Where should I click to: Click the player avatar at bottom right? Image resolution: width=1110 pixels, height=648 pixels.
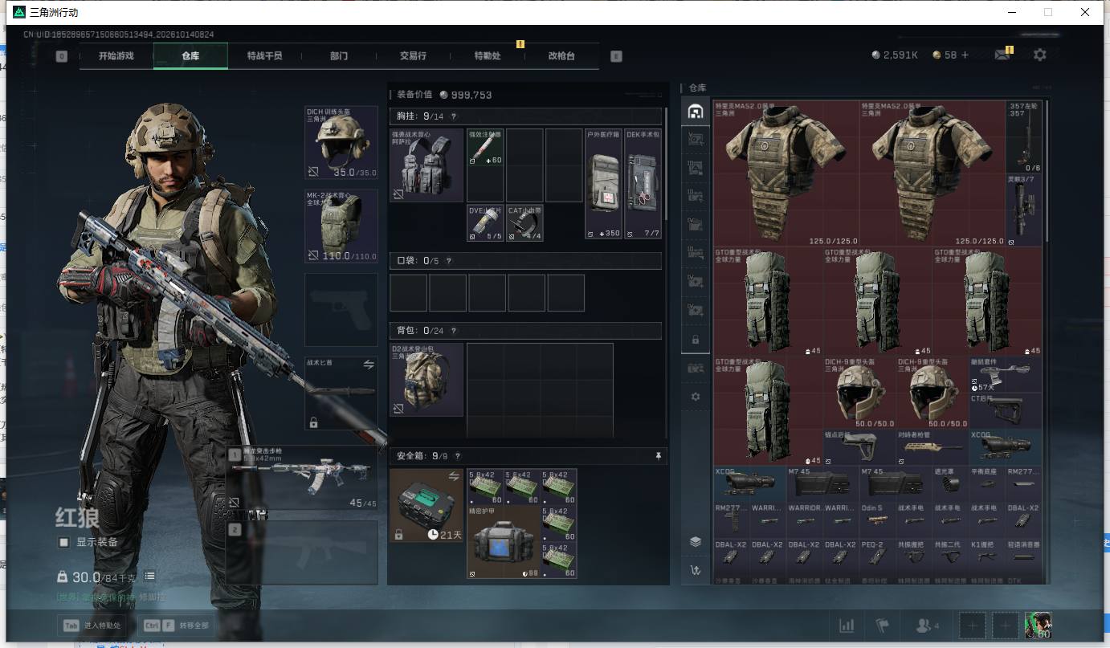coord(1038,625)
